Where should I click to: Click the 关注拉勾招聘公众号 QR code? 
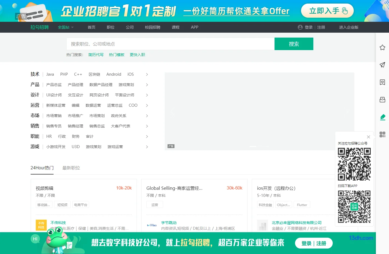pyautogui.click(x=354, y=164)
